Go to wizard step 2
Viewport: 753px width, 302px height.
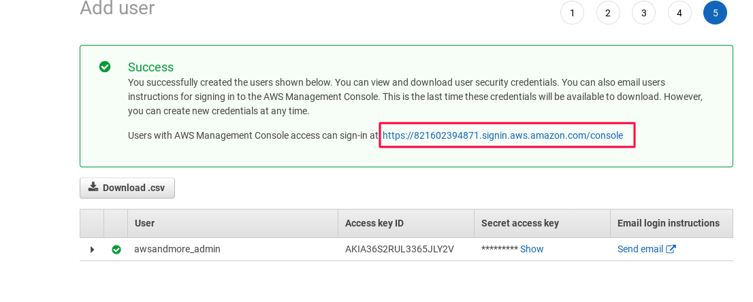tap(608, 13)
